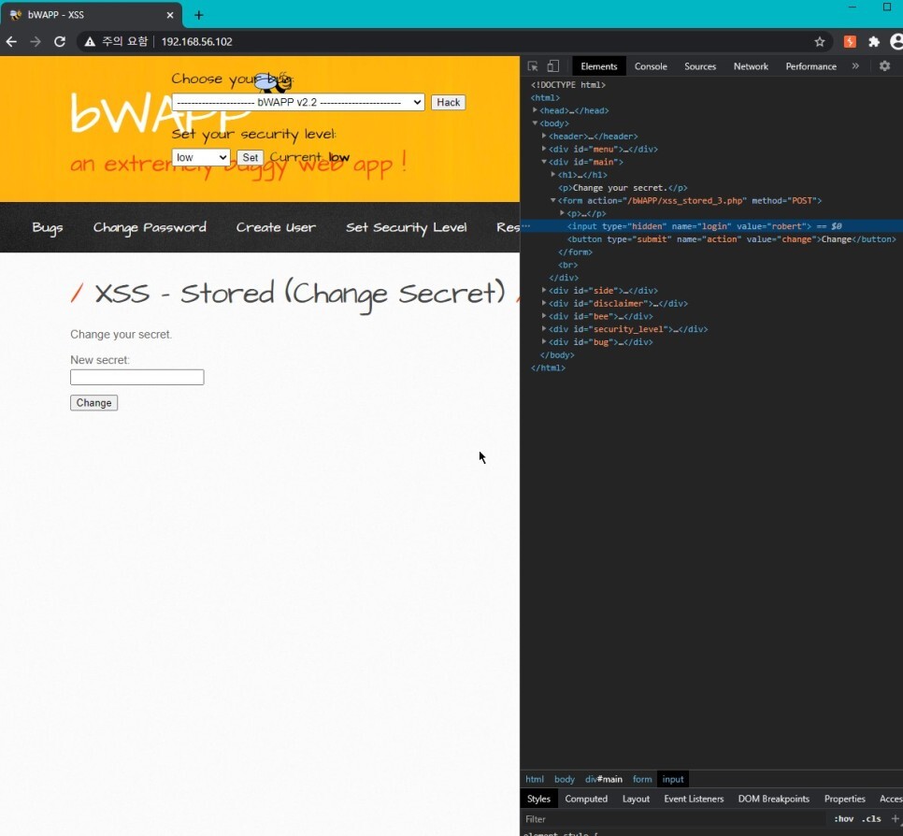Click the div#main breadcrumb

tap(604, 779)
